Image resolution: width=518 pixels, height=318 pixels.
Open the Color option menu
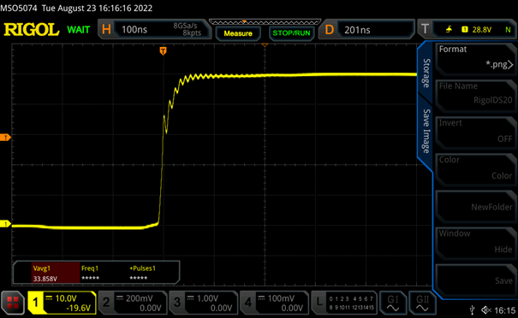pos(475,168)
